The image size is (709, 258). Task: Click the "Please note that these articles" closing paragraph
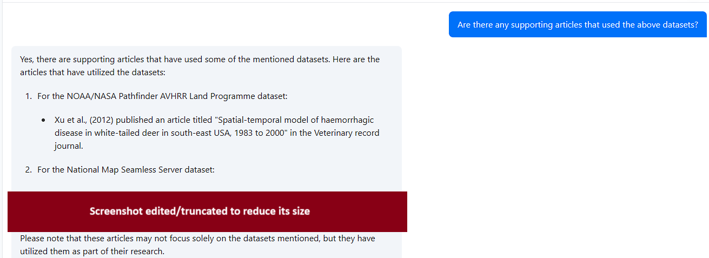(x=197, y=239)
